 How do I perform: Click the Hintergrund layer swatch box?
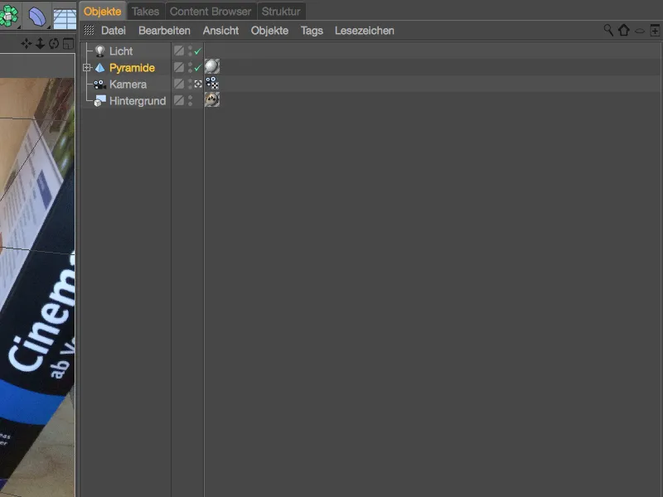coord(179,100)
